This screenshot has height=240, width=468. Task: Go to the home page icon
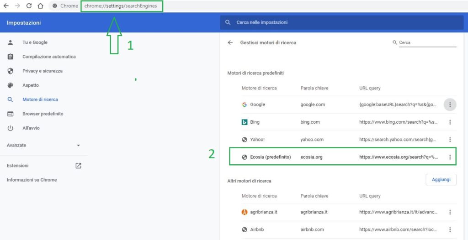(x=40, y=5)
